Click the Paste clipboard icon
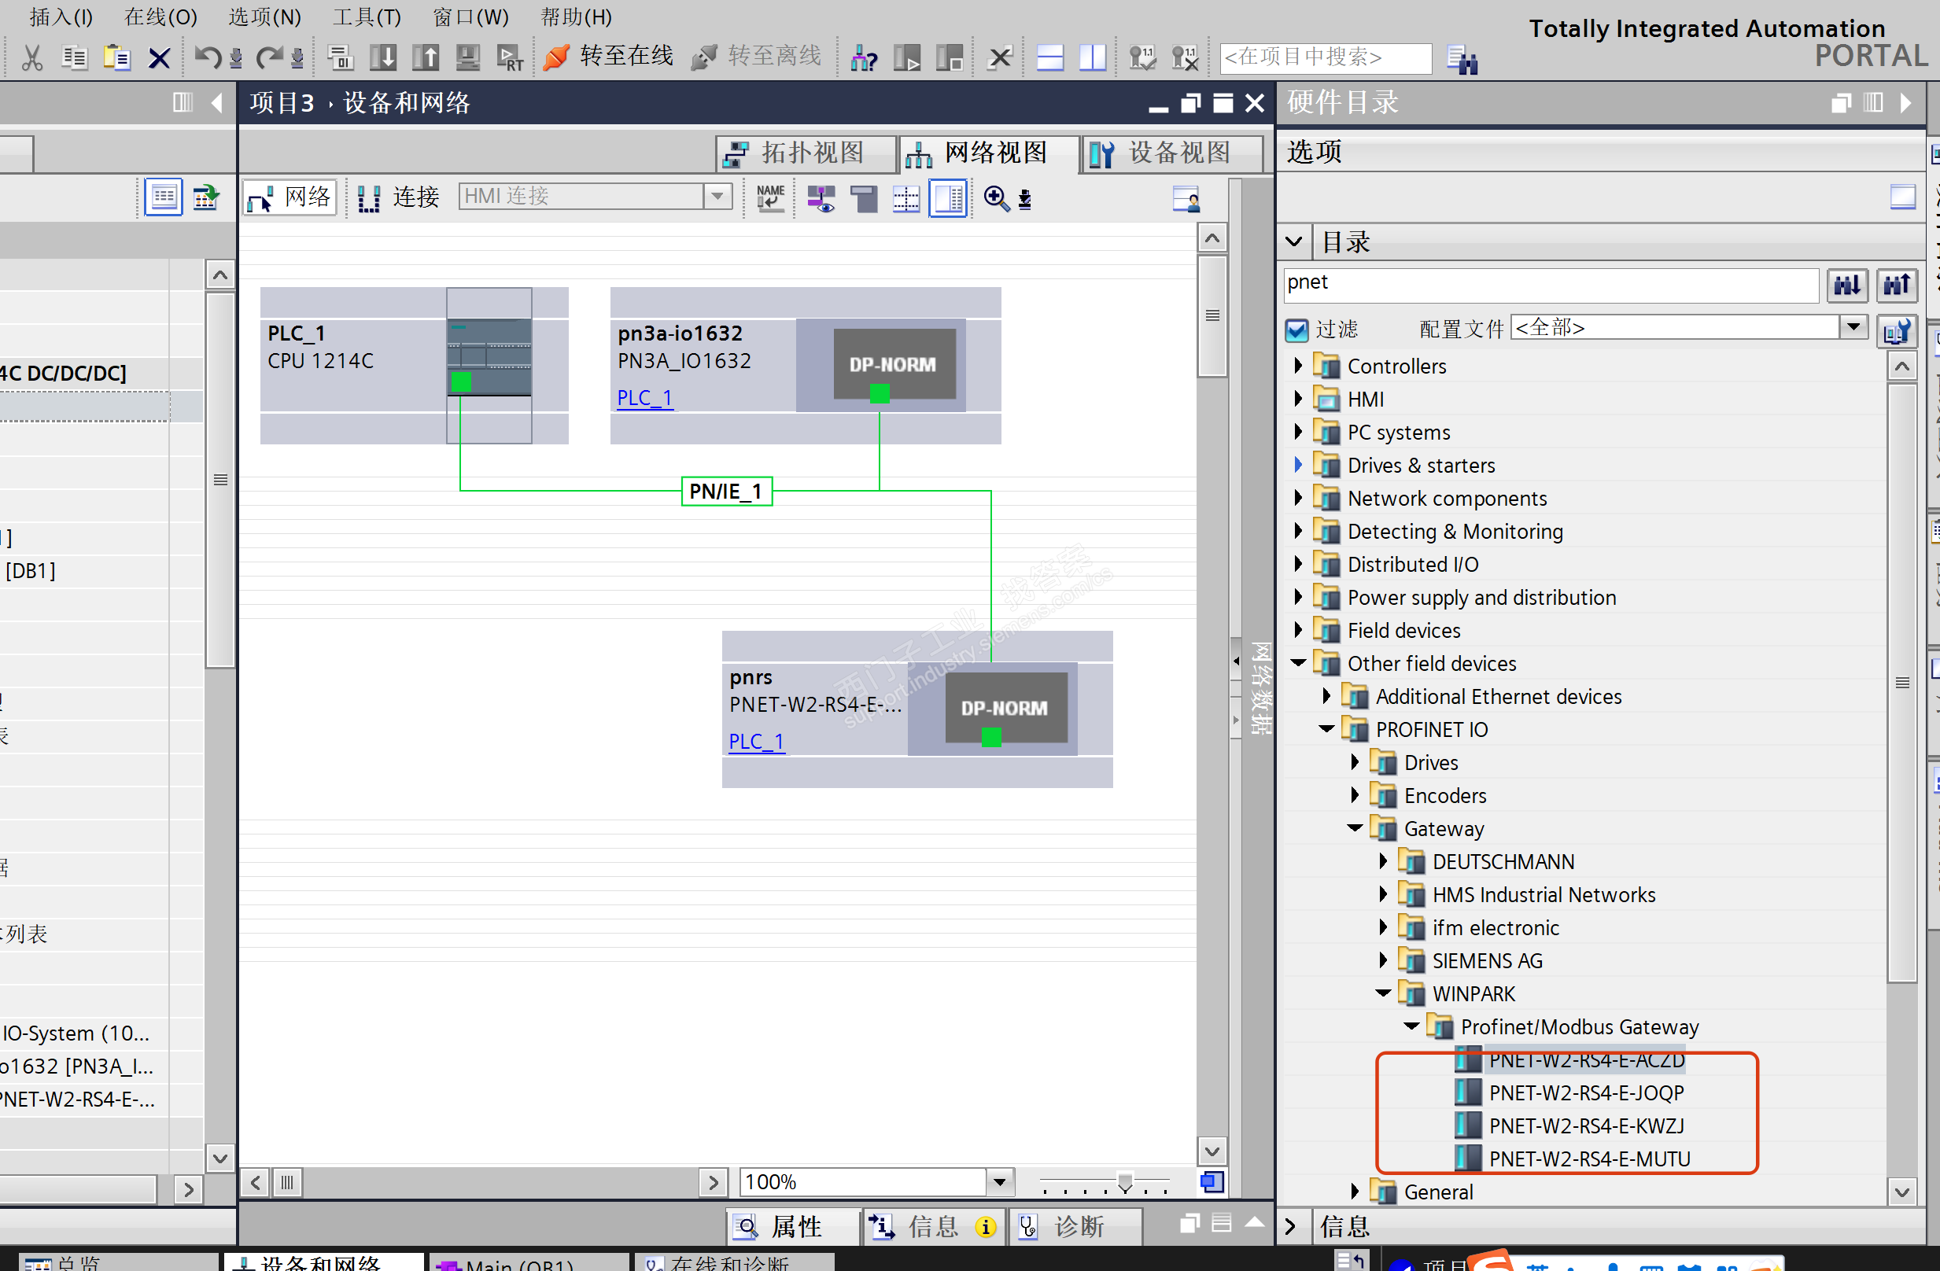This screenshot has width=1940, height=1271. tap(116, 58)
